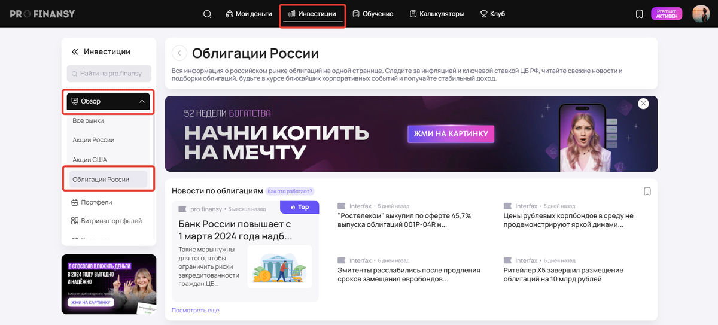Click the Как это работает? badge

(x=290, y=192)
